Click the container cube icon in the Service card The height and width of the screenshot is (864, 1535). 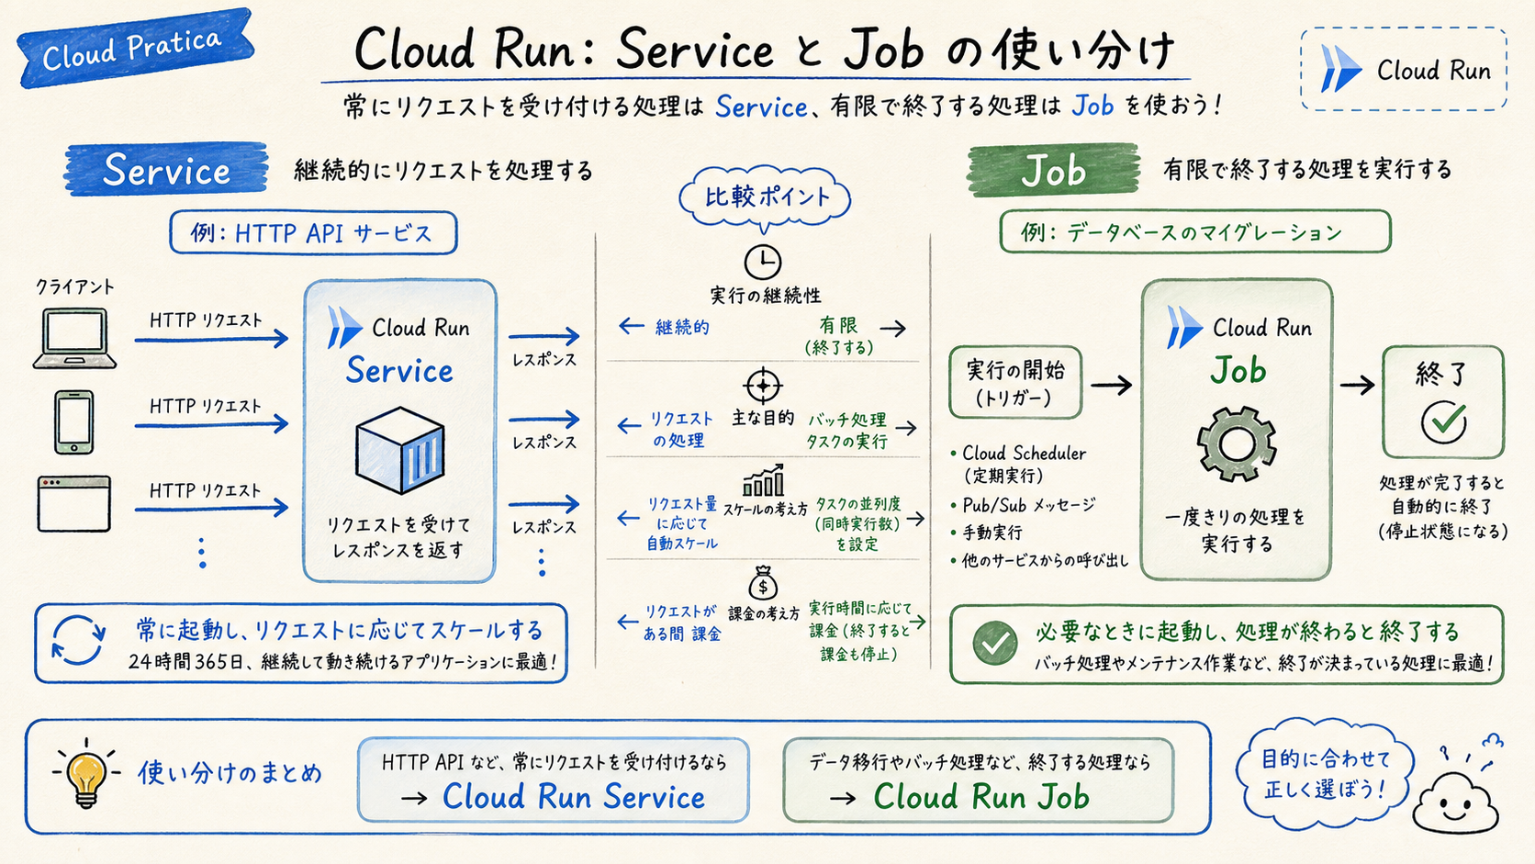click(399, 450)
